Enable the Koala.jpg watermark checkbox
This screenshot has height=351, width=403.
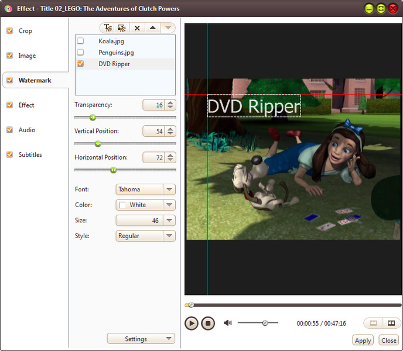80,41
